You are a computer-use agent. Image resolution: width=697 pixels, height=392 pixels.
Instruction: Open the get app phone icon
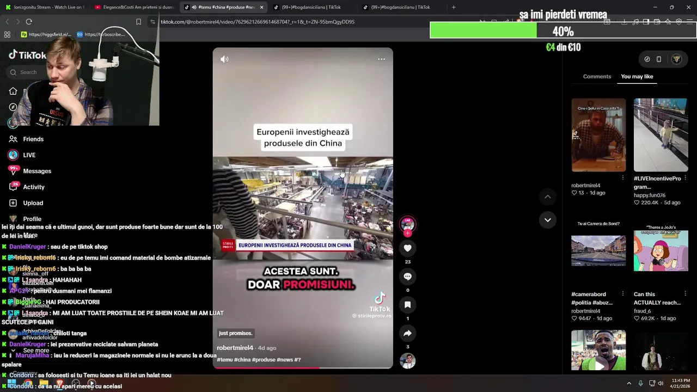click(659, 59)
